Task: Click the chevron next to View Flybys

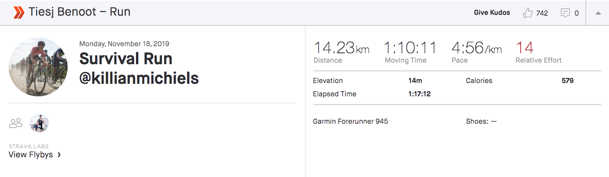Action: pos(59,155)
